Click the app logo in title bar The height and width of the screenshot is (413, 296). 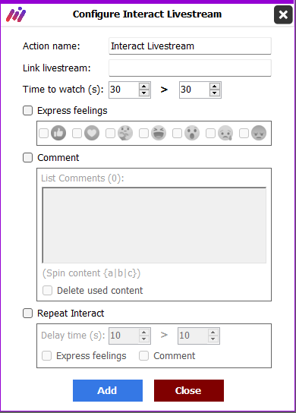16,15
